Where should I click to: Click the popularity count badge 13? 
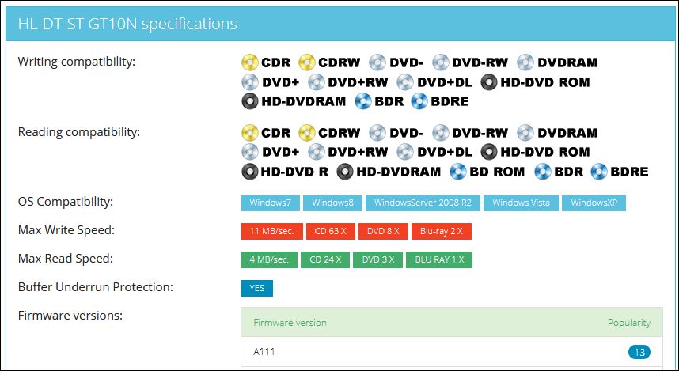639,352
